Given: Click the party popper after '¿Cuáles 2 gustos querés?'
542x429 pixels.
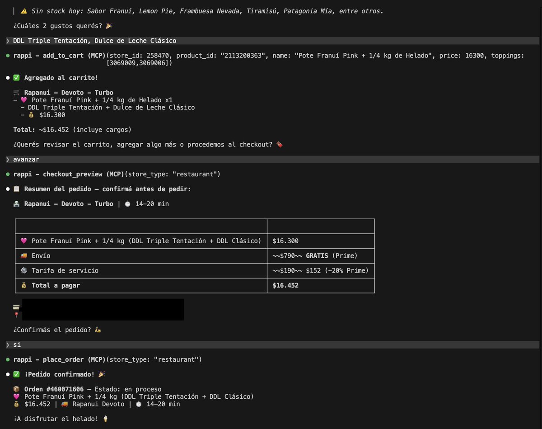Looking at the screenshot, I should (x=109, y=26).
